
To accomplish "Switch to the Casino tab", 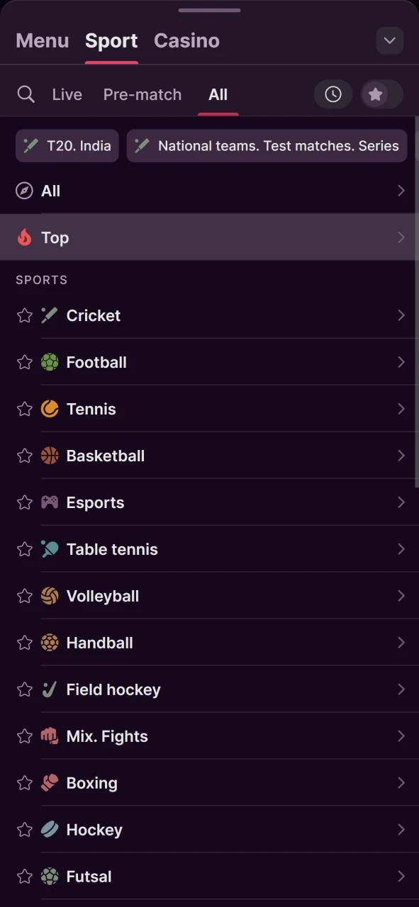I will point(186,40).
